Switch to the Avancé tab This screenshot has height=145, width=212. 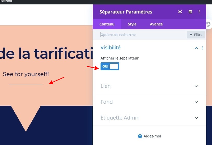click(x=156, y=24)
